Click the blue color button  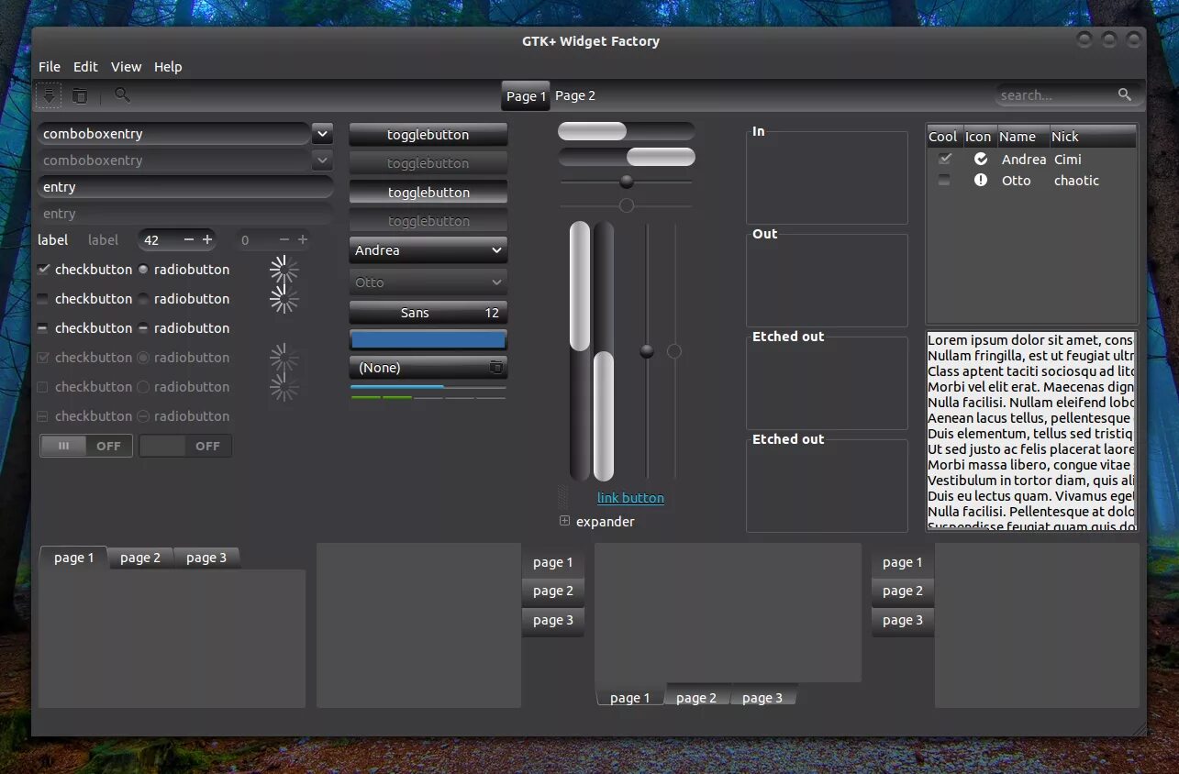point(428,339)
